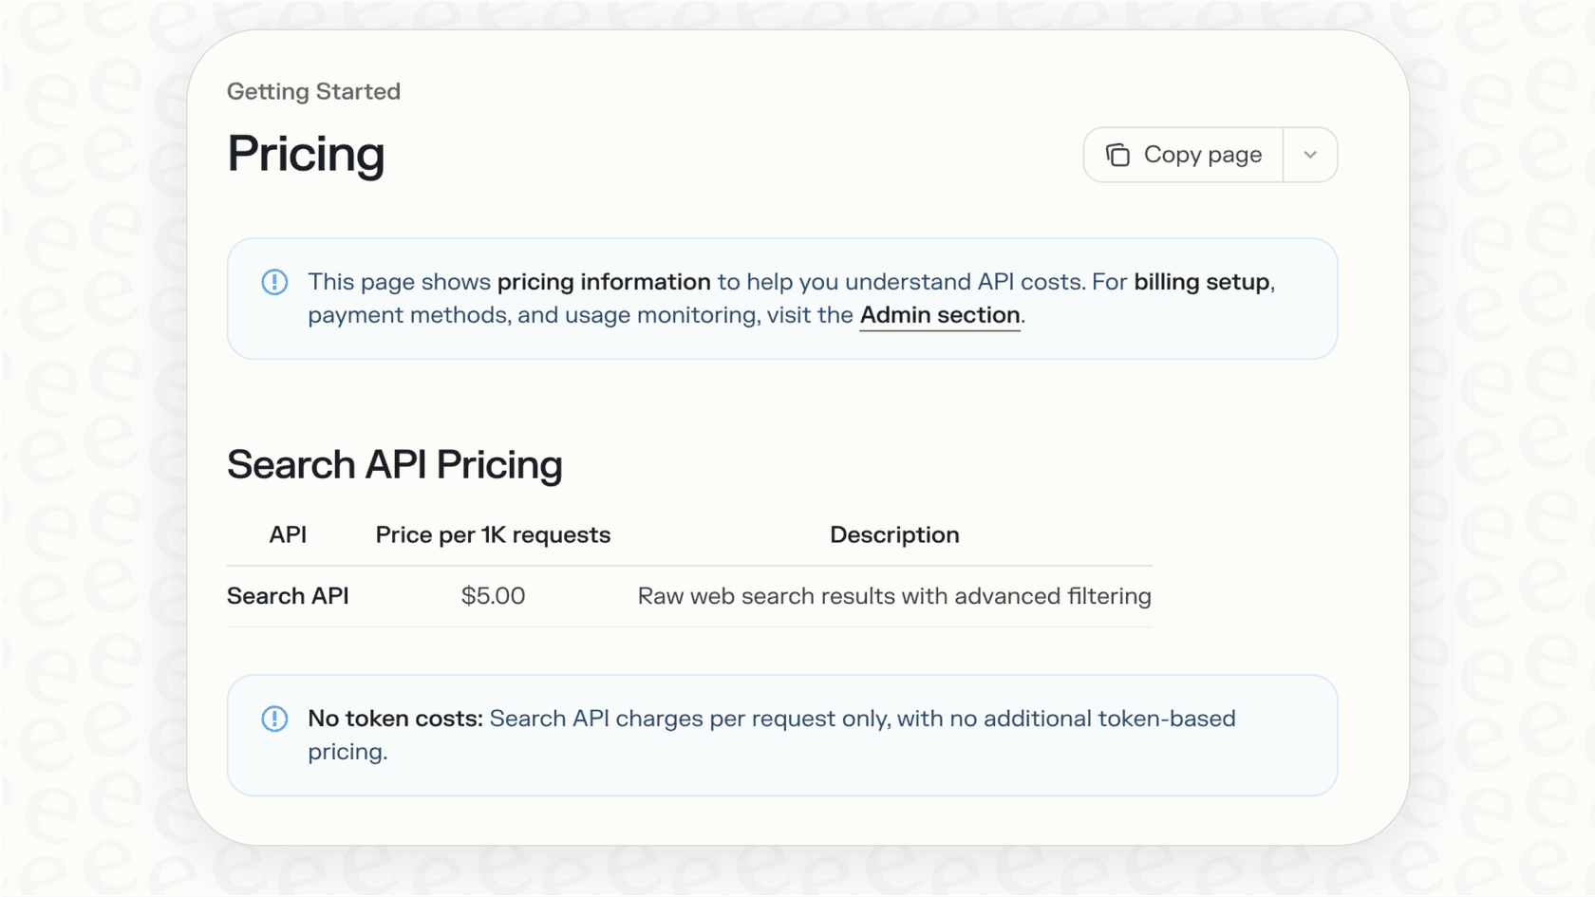Click the Price per 1K requests column header
The width and height of the screenshot is (1595, 897).
(x=493, y=534)
